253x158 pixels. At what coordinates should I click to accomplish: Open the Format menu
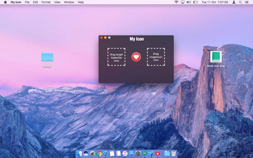pos(46,2)
